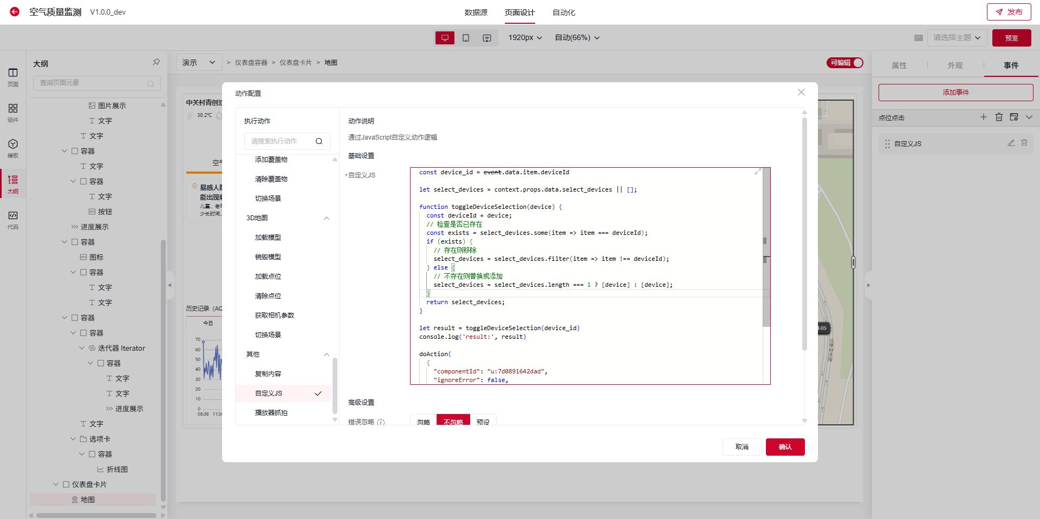Select the desktop device preview icon
1040x519 pixels.
(x=445, y=38)
